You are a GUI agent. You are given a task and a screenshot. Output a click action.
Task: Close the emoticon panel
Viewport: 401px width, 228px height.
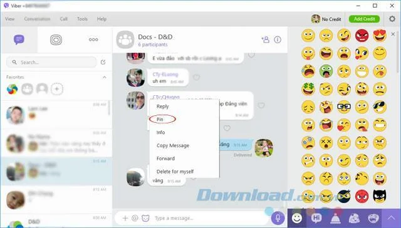(x=393, y=34)
